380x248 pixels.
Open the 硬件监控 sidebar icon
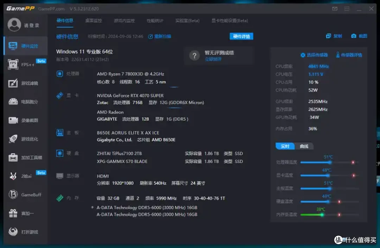click(x=13, y=46)
